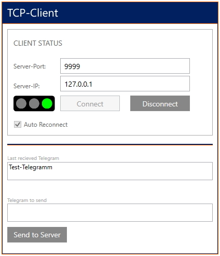Click the Last recieved Telegram label
This screenshot has height=256, width=220.
[33, 158]
